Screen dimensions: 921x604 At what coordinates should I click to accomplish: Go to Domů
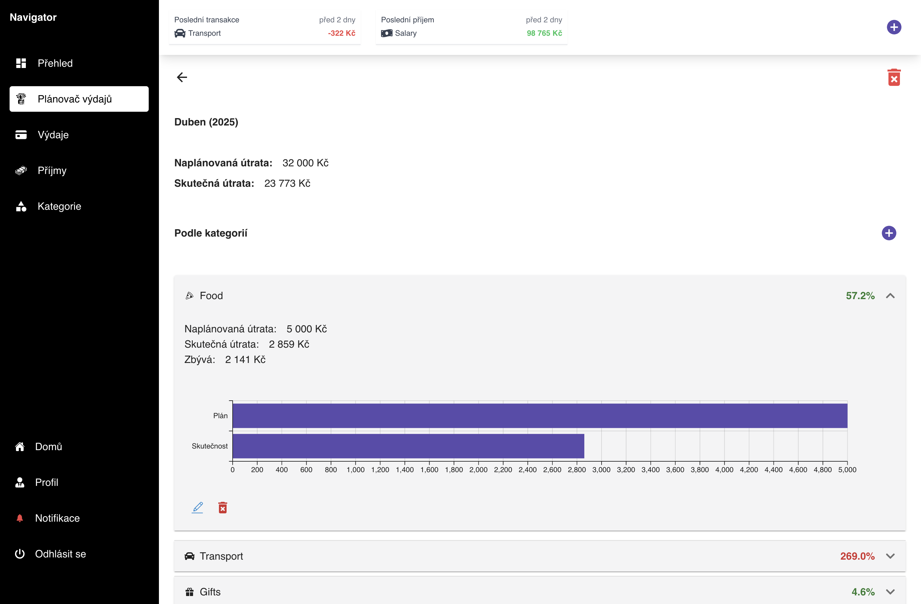[x=49, y=446]
